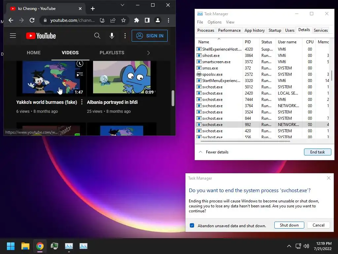The width and height of the screenshot is (338, 254).
Task: Click the End task button
Action: 317,152
